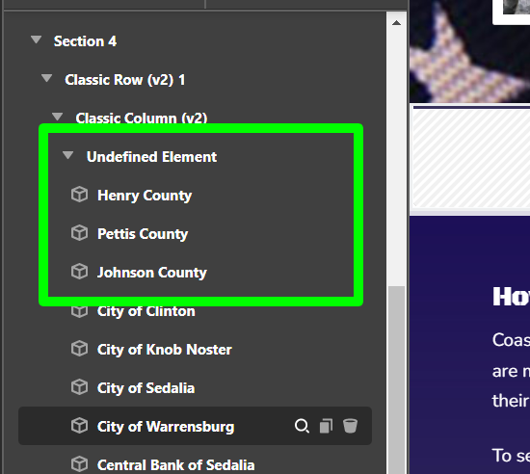
Task: Click the scrollbar up arrow
Action: 396,23
